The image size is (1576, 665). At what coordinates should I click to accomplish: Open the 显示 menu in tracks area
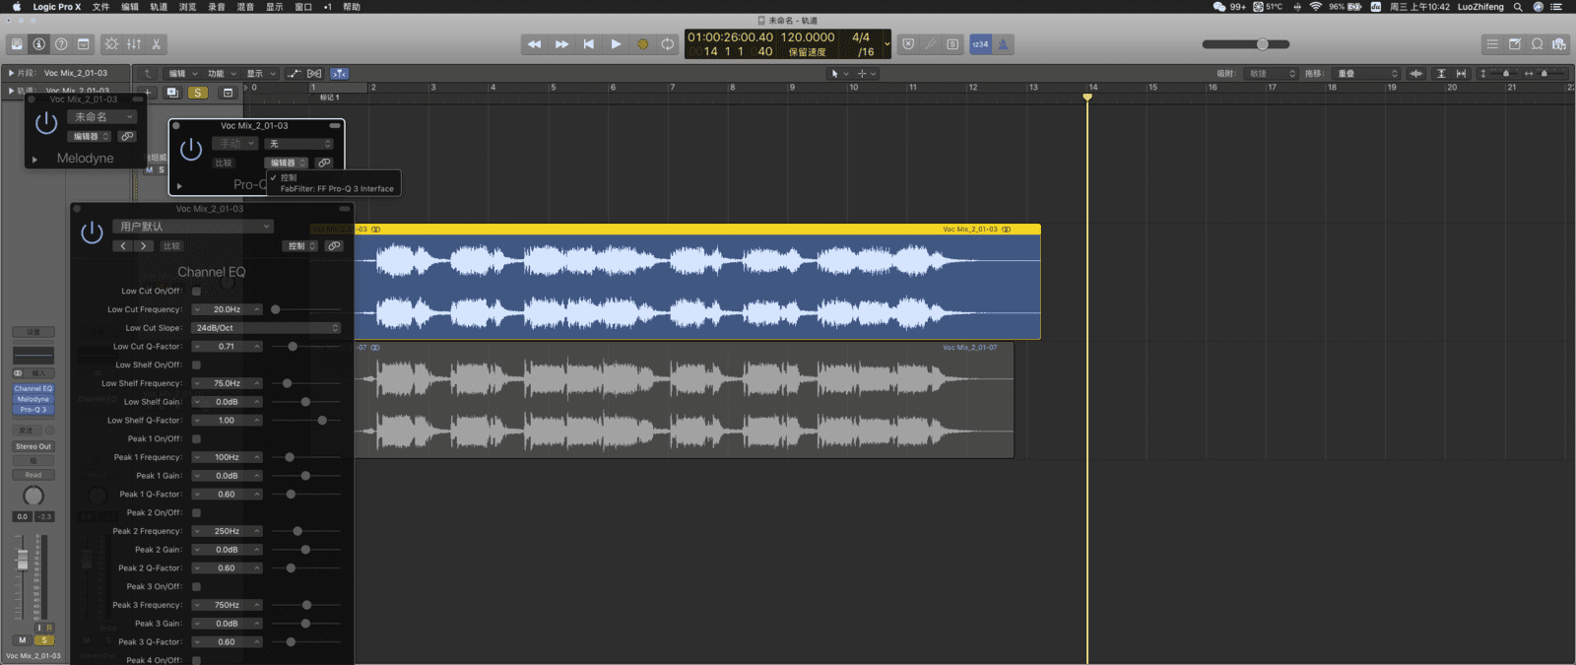pos(260,74)
